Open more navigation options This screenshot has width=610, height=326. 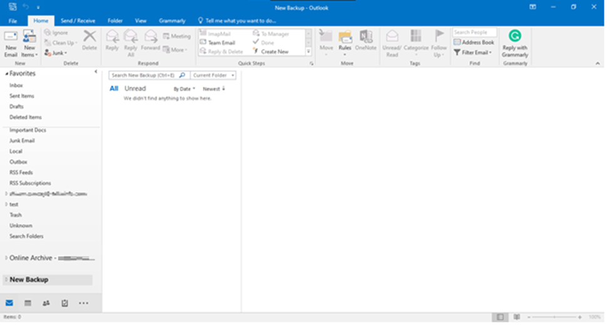83,303
